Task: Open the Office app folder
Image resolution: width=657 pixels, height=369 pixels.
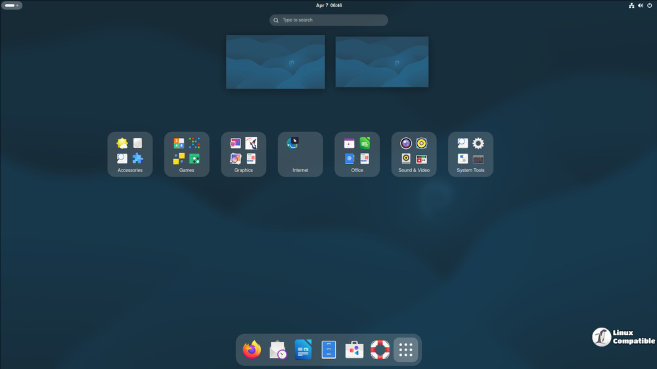Action: point(357,154)
